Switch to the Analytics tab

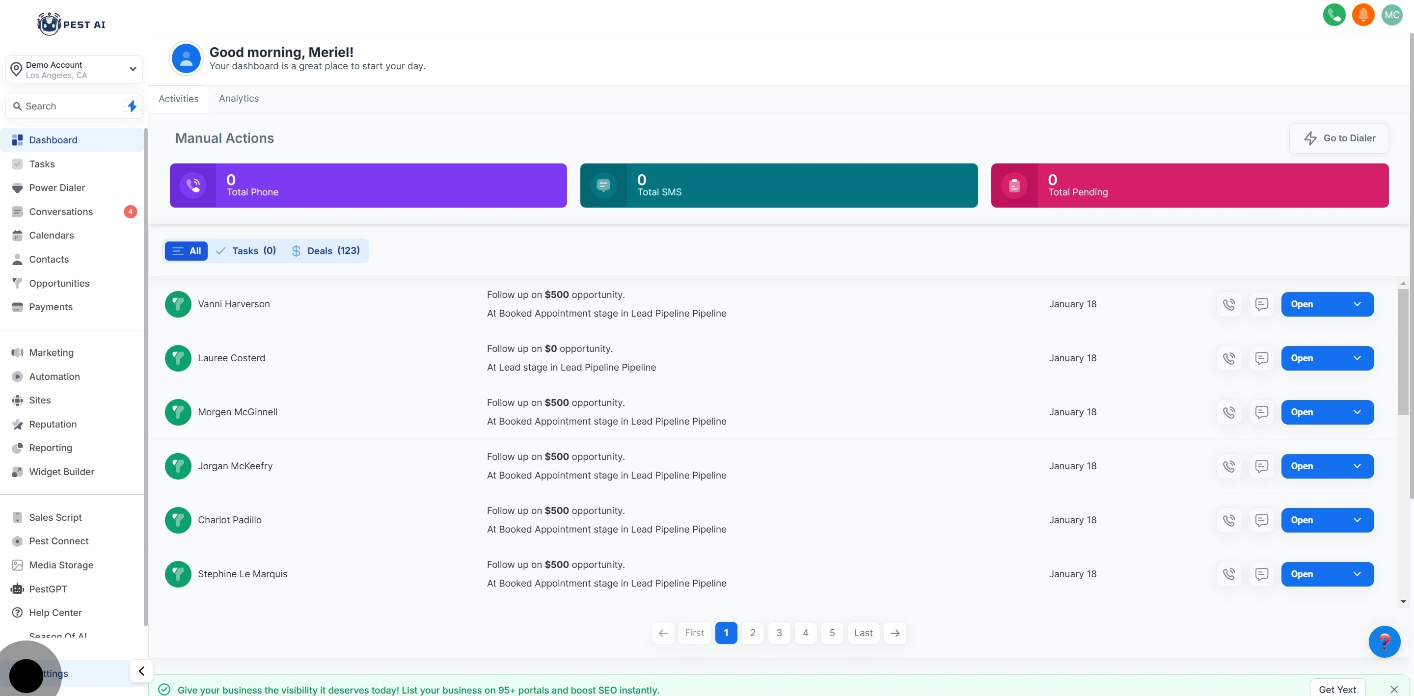click(x=239, y=98)
